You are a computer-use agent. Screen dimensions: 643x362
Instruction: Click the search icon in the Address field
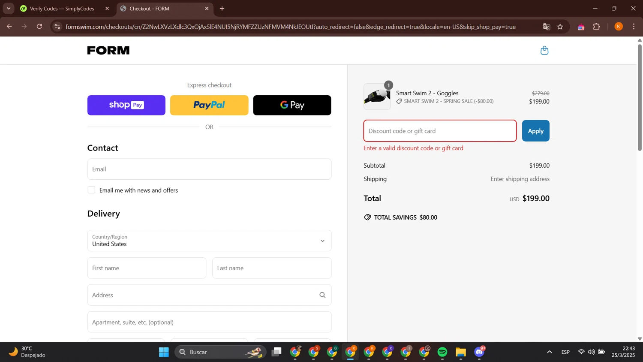322,295
